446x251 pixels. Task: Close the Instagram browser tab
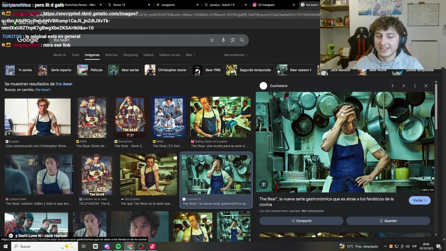[x=294, y=5]
